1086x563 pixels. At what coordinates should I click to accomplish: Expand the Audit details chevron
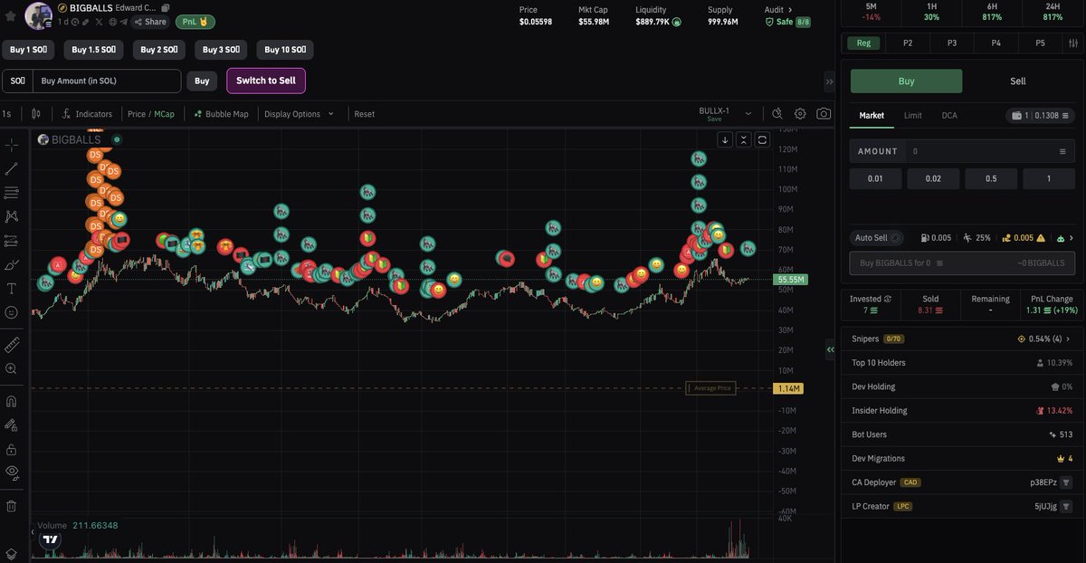pyautogui.click(x=790, y=9)
